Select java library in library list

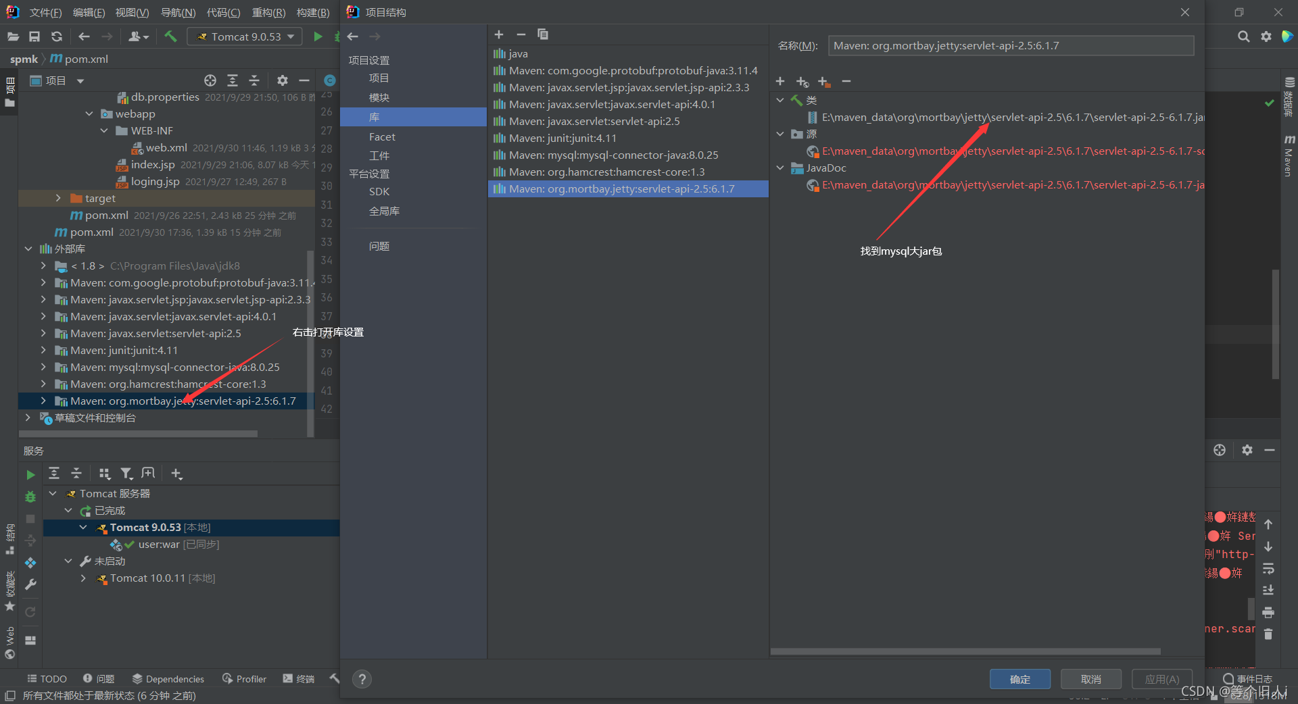(628, 53)
